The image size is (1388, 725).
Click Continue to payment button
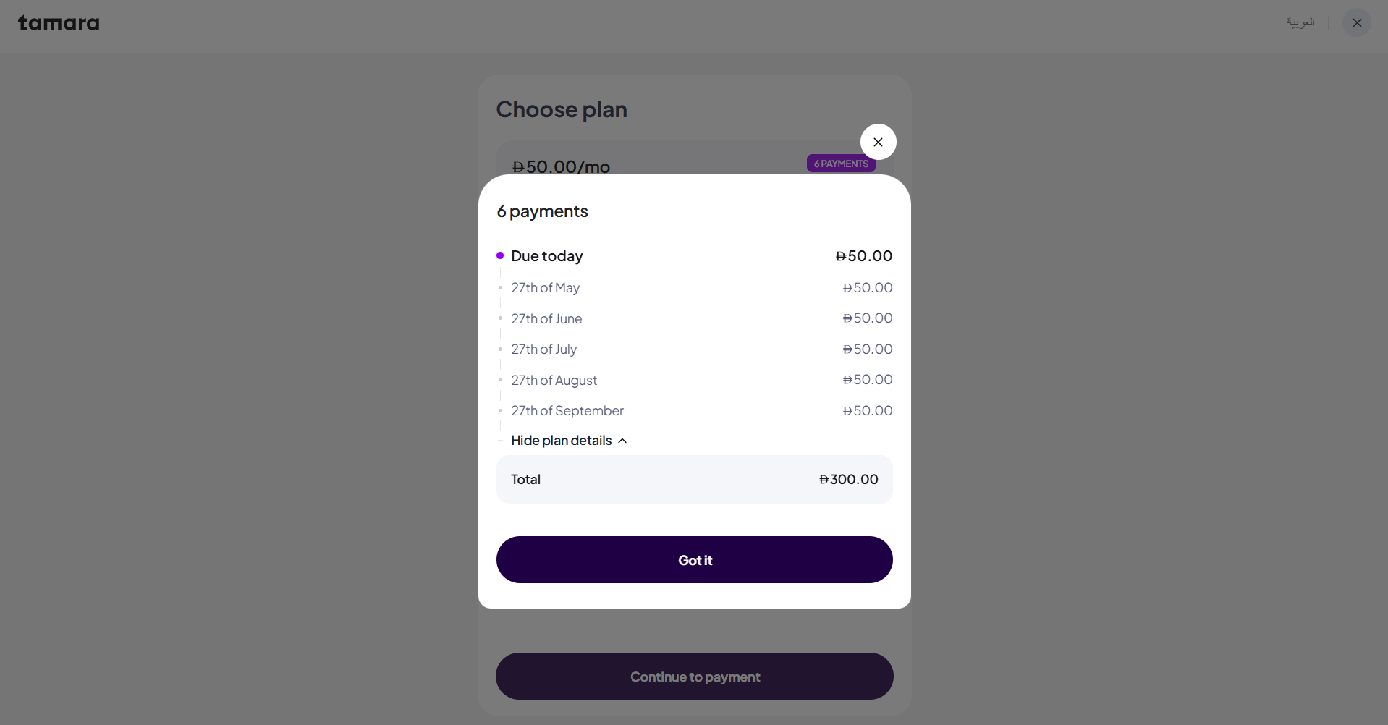694,677
